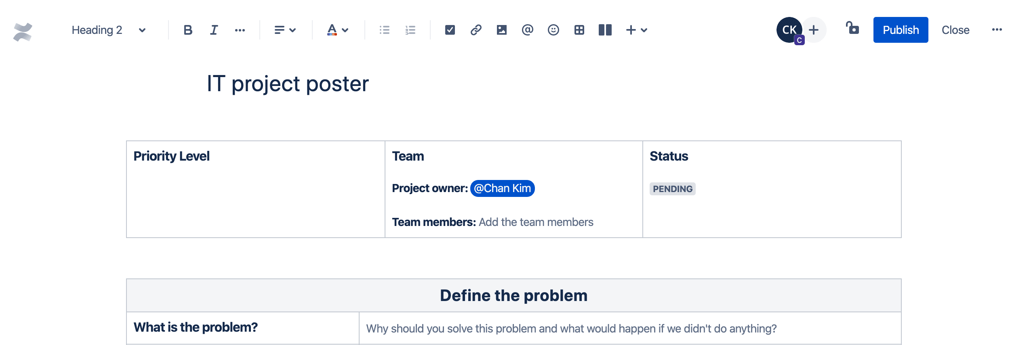
Task: Click the Publish button
Action: [900, 30]
